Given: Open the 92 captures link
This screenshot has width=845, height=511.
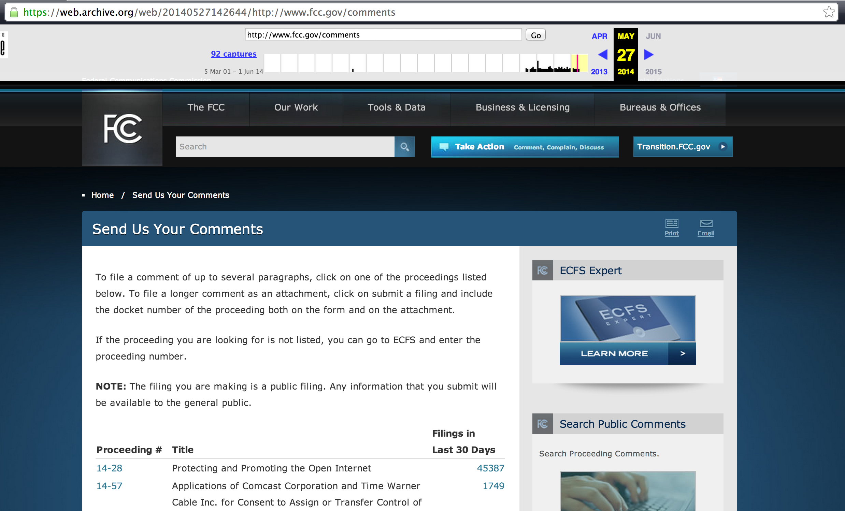Looking at the screenshot, I should click(x=233, y=54).
